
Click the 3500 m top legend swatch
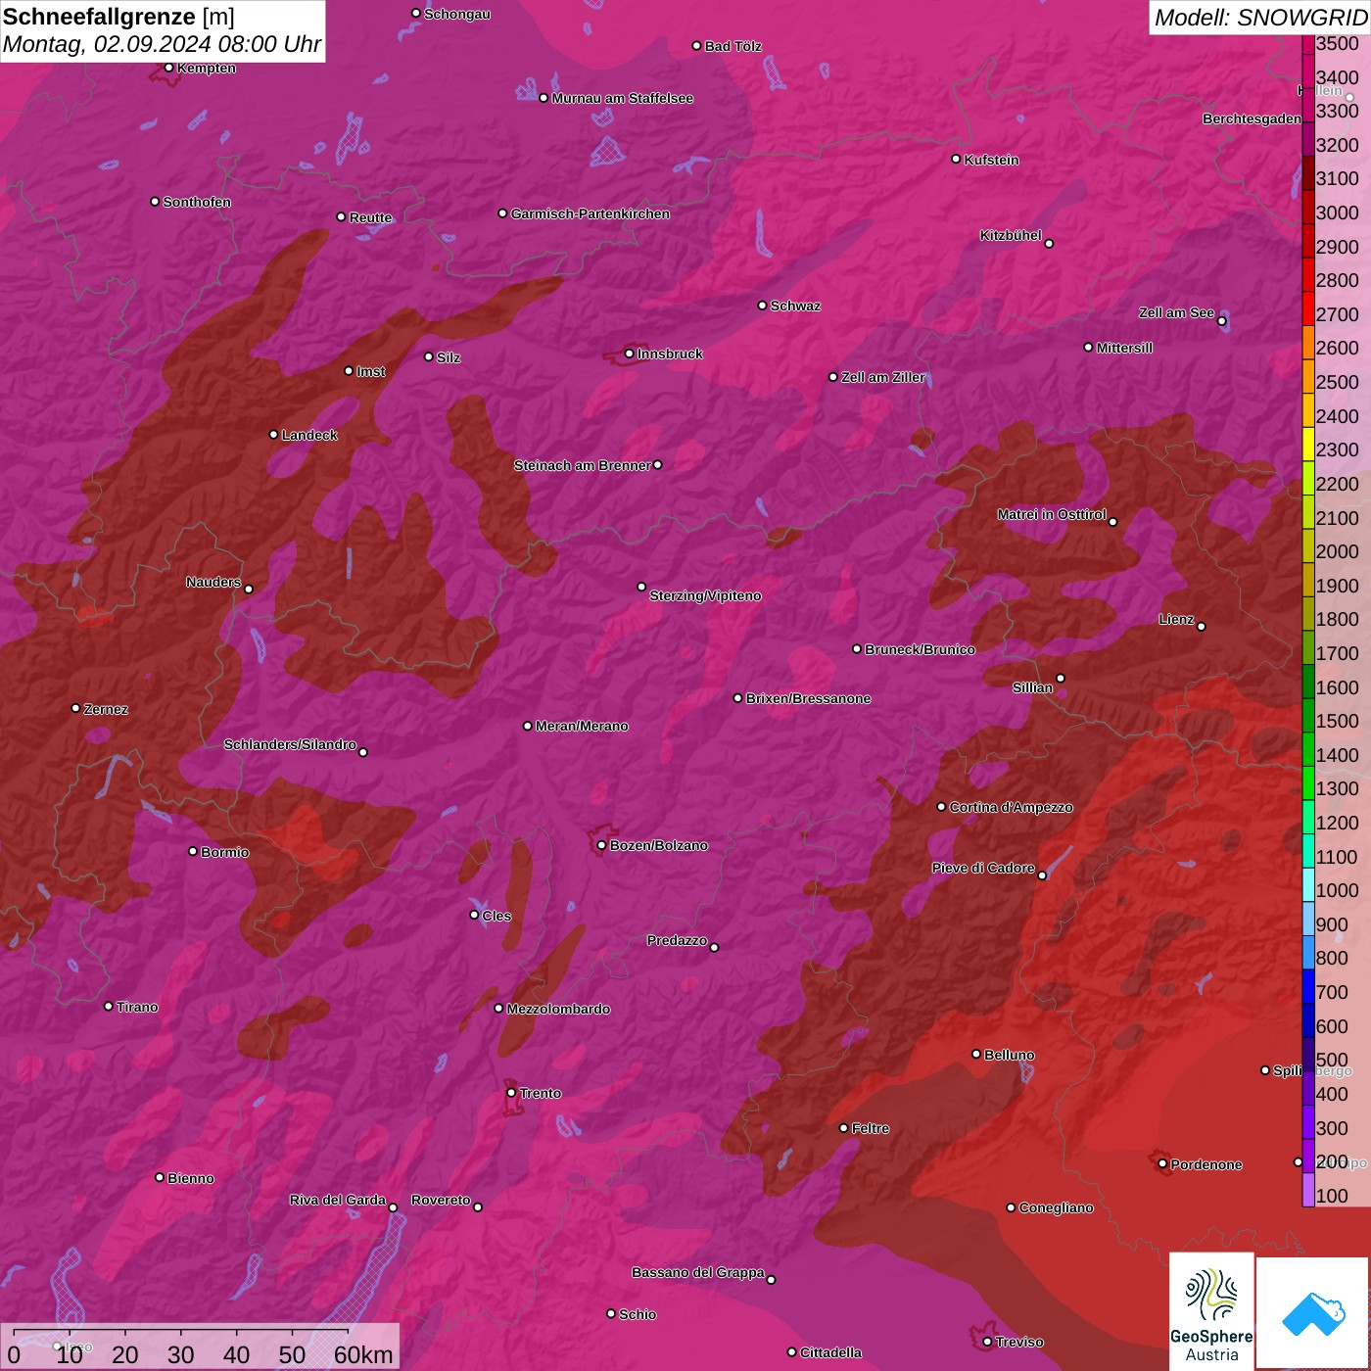point(1308,43)
